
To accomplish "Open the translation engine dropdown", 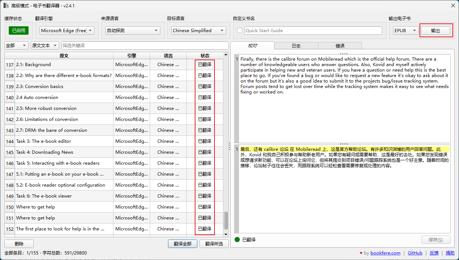I will pos(67,31).
